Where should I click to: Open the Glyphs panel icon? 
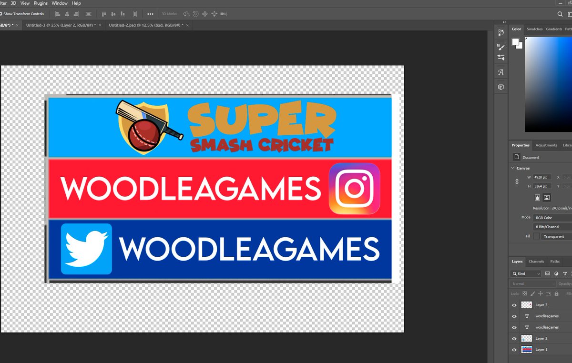point(501,72)
